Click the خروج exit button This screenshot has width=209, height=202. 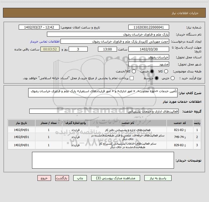pos(44,178)
